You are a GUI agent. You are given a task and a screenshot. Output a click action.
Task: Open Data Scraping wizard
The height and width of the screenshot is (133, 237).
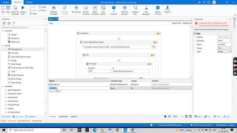point(95,10)
